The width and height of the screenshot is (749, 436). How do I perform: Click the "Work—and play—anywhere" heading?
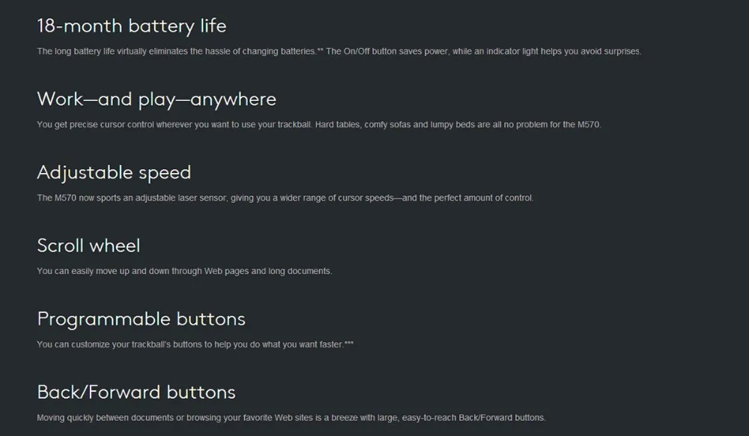point(157,100)
